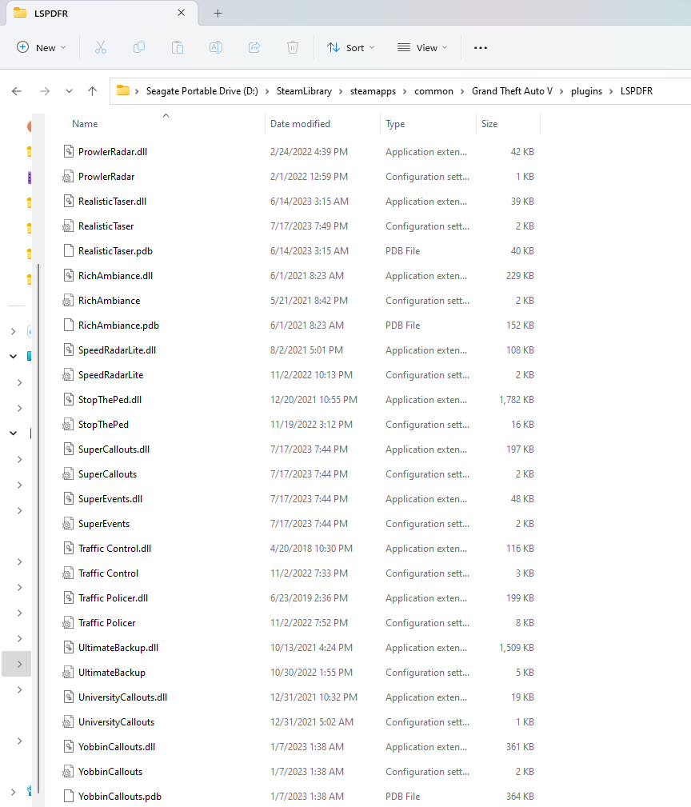Click the YobbinCallouts.pdb file icon
The image size is (691, 807).
[69, 796]
